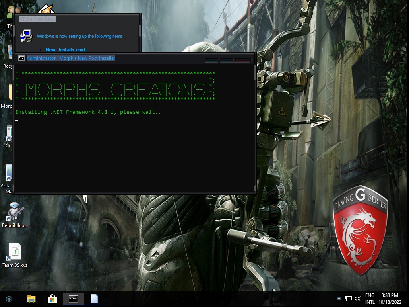Click the small blue tray application icon
Viewport: 409px width, 307px height.
click(339, 299)
